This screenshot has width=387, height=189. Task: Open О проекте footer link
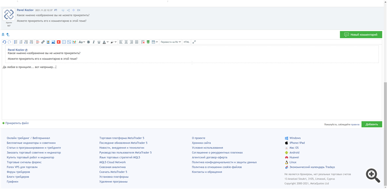199,138
